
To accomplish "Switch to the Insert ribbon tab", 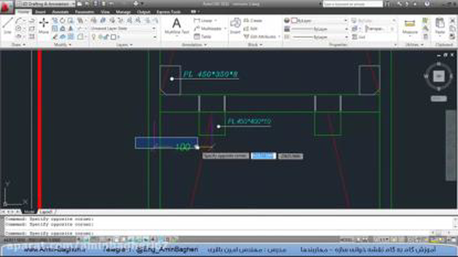I will 41,12.
